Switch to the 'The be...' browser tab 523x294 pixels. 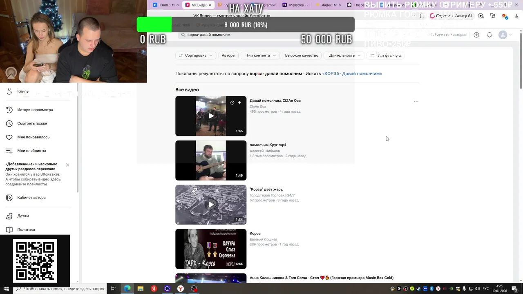click(x=360, y=5)
